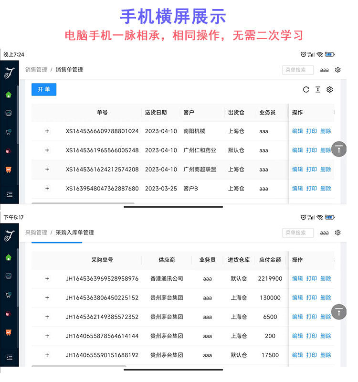Click 送货日期 column header
This screenshot has width=358, height=382.
pos(156,112)
